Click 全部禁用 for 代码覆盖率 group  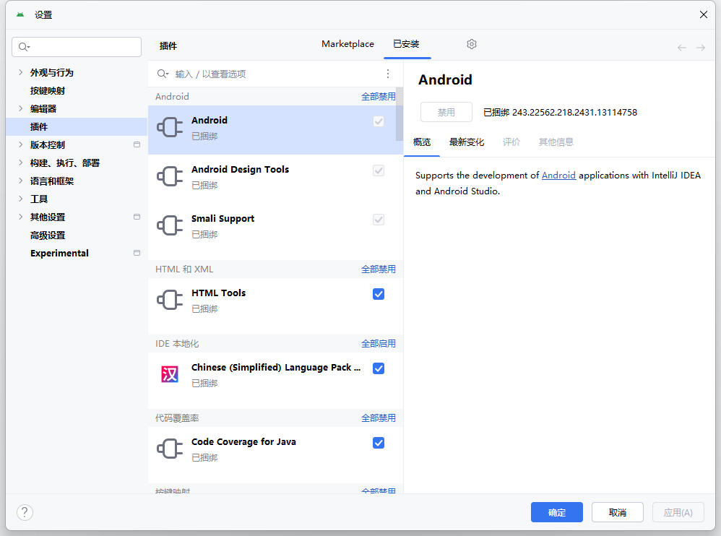point(378,418)
